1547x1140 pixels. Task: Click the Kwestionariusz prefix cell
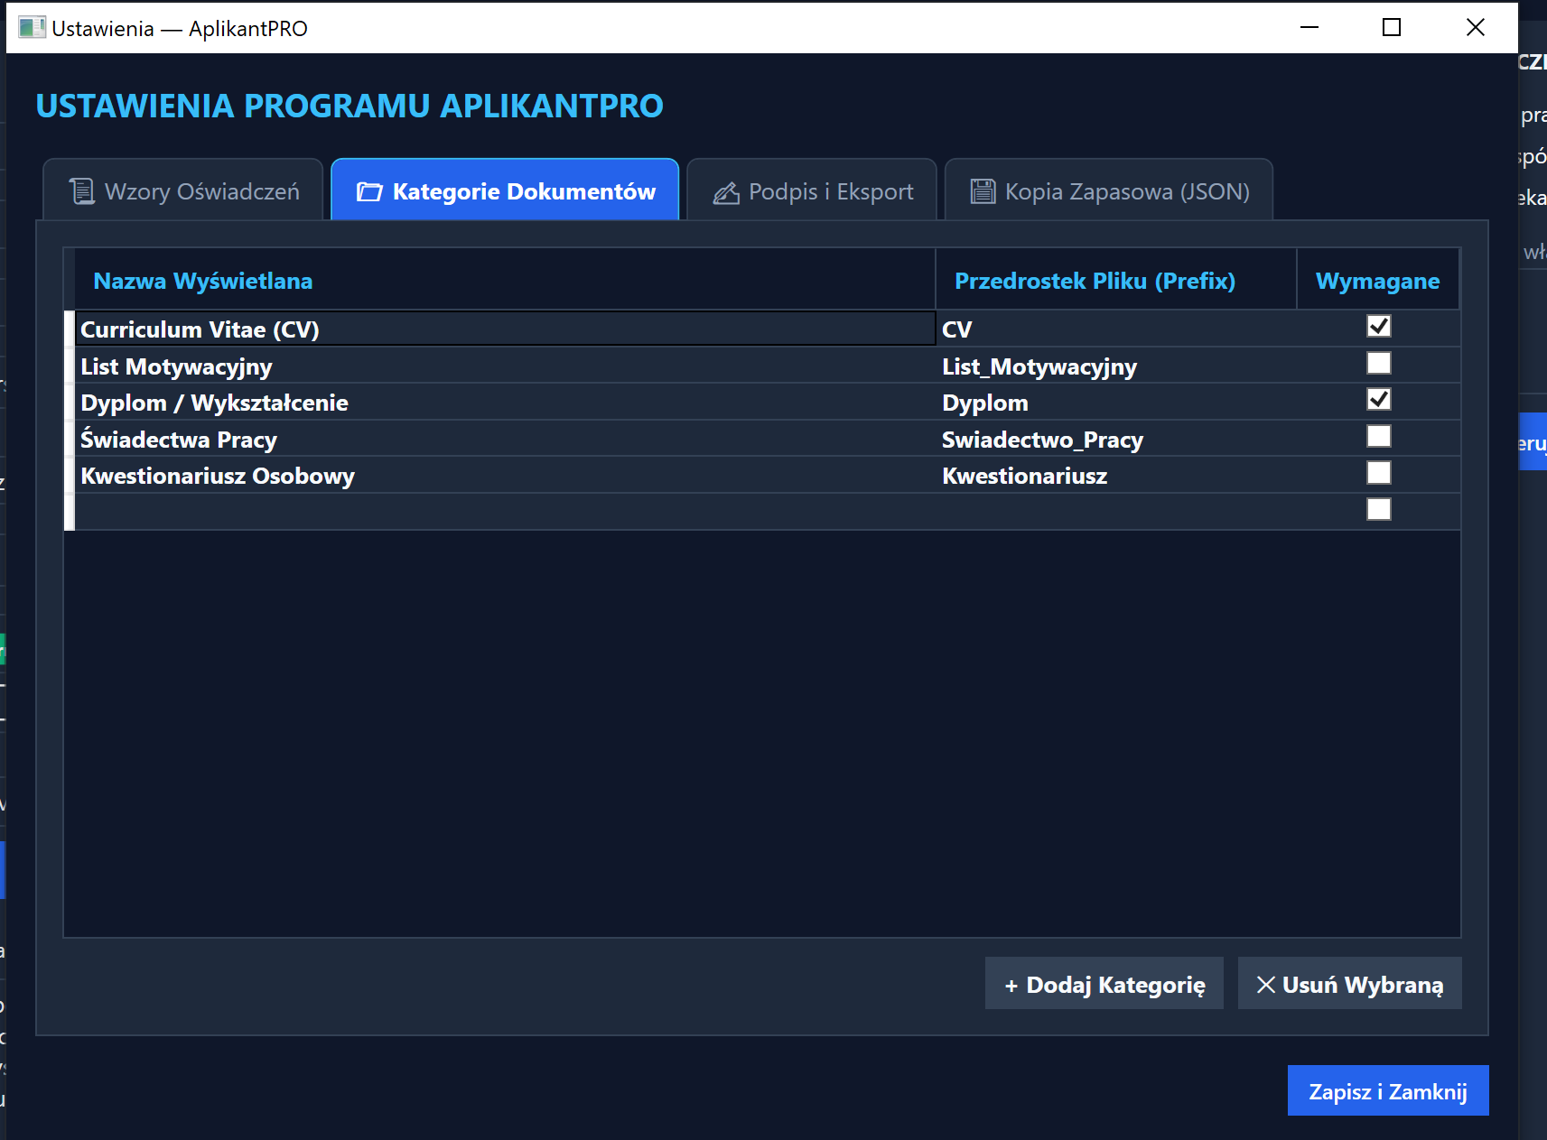point(1116,475)
